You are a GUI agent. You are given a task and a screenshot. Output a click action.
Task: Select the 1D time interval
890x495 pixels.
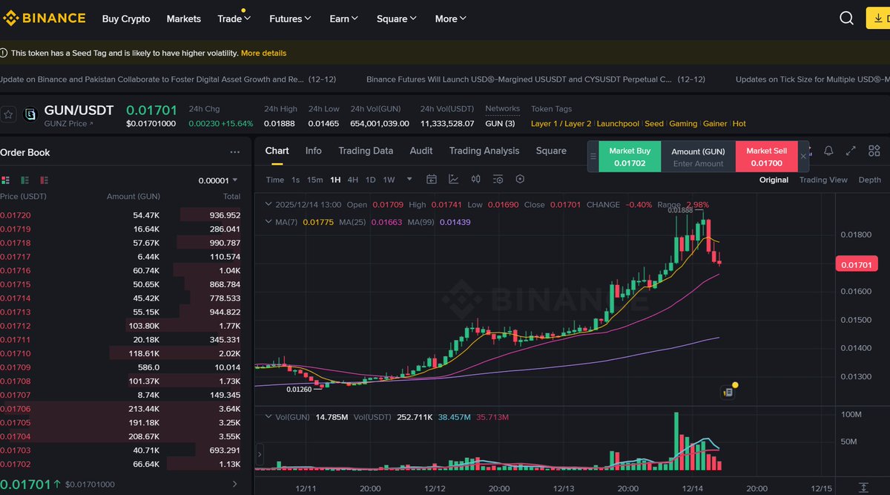(x=371, y=180)
